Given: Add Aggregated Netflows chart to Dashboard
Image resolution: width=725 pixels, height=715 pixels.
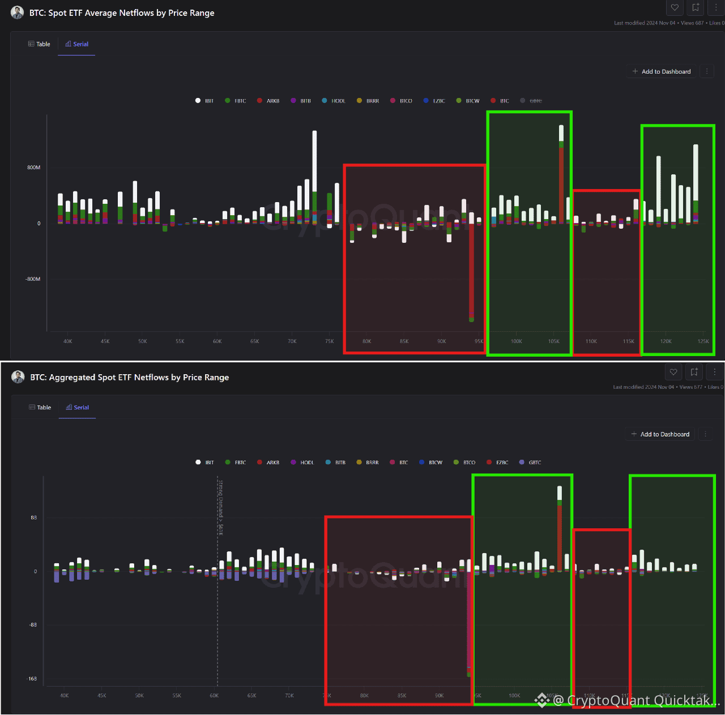Looking at the screenshot, I should pyautogui.click(x=660, y=434).
